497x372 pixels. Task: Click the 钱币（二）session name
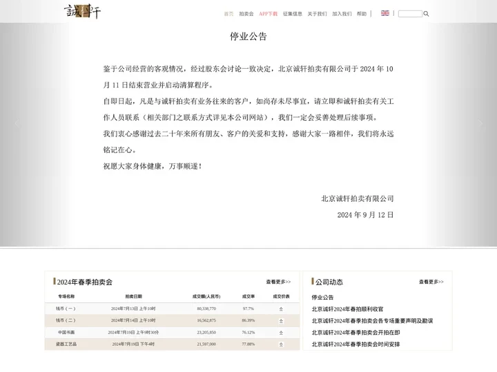point(66,320)
